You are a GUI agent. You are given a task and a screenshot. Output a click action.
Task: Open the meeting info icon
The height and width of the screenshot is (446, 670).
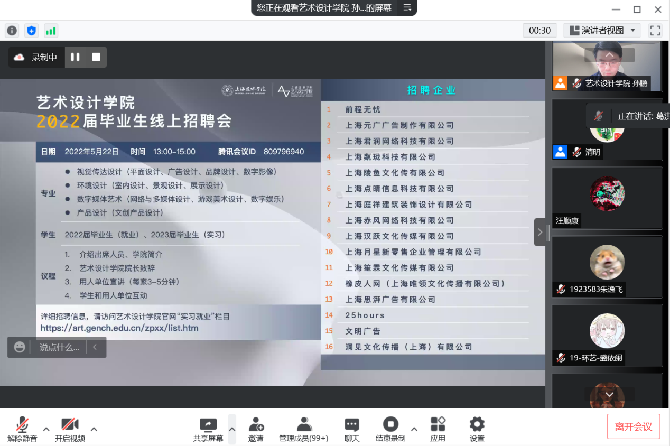click(x=12, y=31)
